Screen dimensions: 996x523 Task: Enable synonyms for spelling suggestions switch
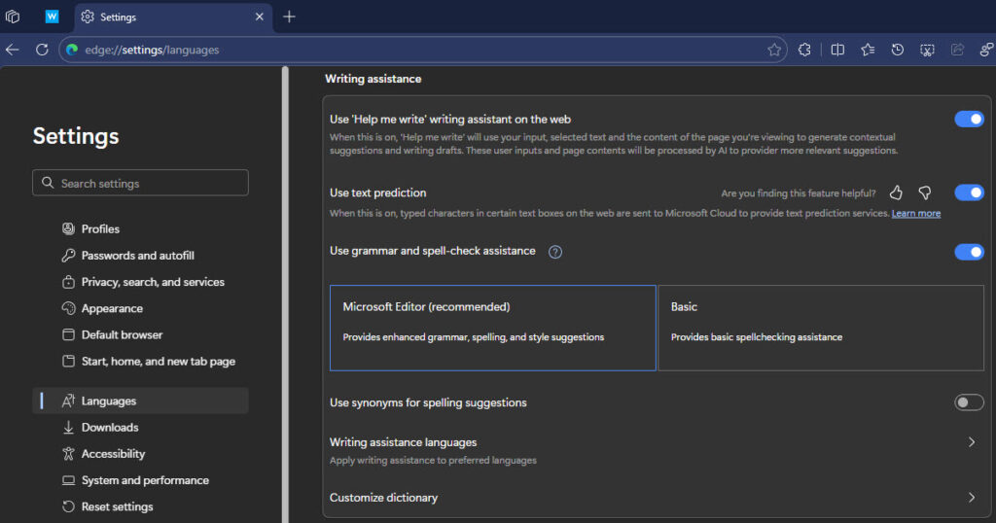tap(969, 402)
